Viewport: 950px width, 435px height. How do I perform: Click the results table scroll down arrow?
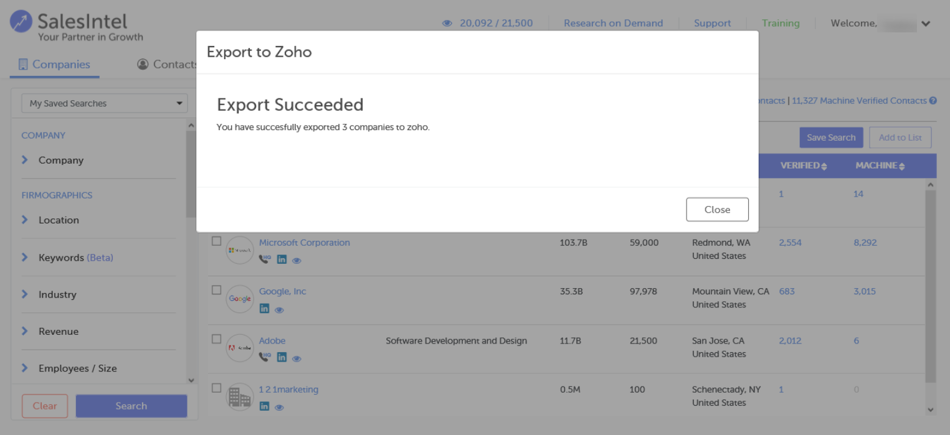931,409
